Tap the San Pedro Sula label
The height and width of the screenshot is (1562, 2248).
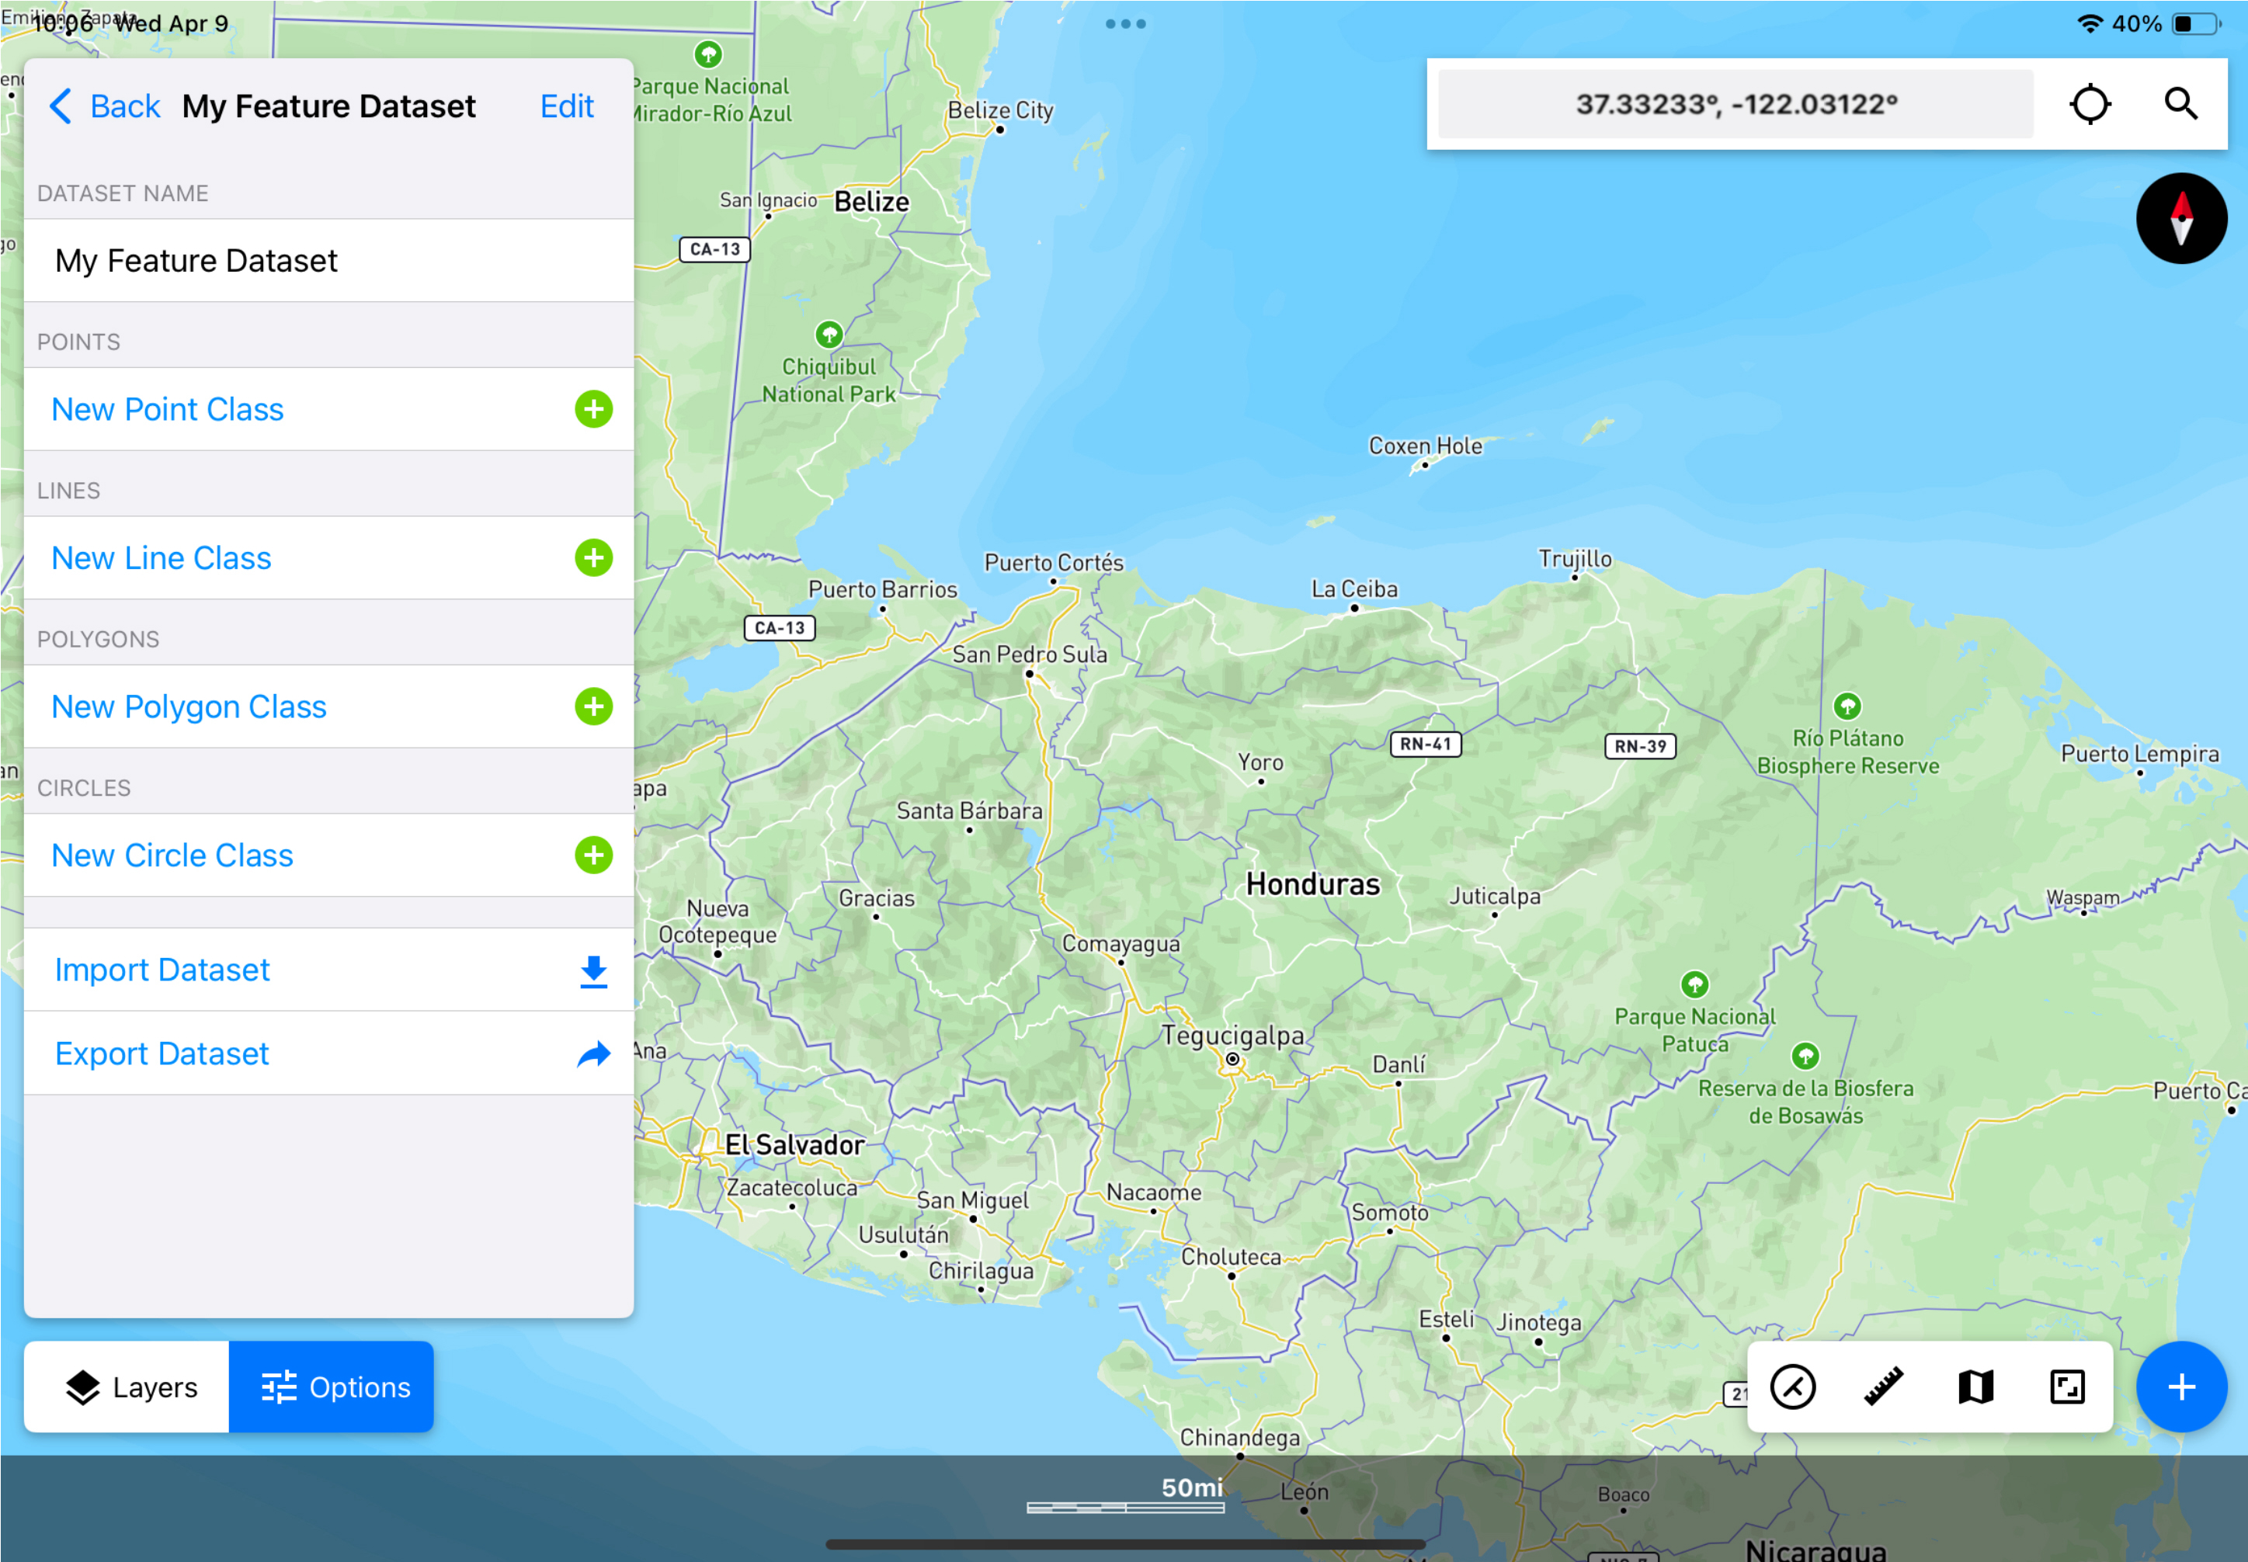pyautogui.click(x=1030, y=654)
